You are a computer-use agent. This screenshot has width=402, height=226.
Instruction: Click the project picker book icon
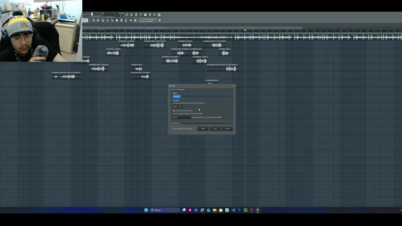click(117, 20)
